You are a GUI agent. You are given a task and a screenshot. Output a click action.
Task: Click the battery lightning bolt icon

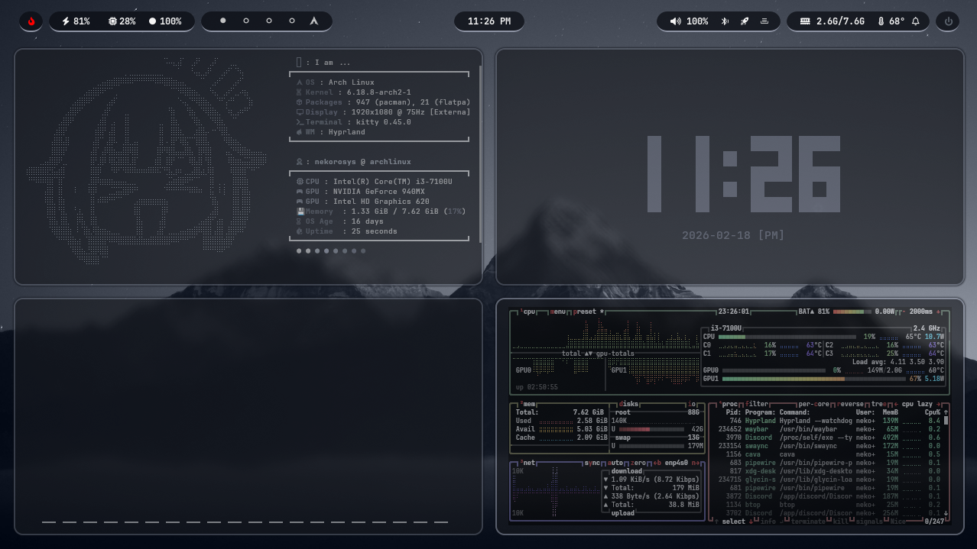click(x=66, y=21)
